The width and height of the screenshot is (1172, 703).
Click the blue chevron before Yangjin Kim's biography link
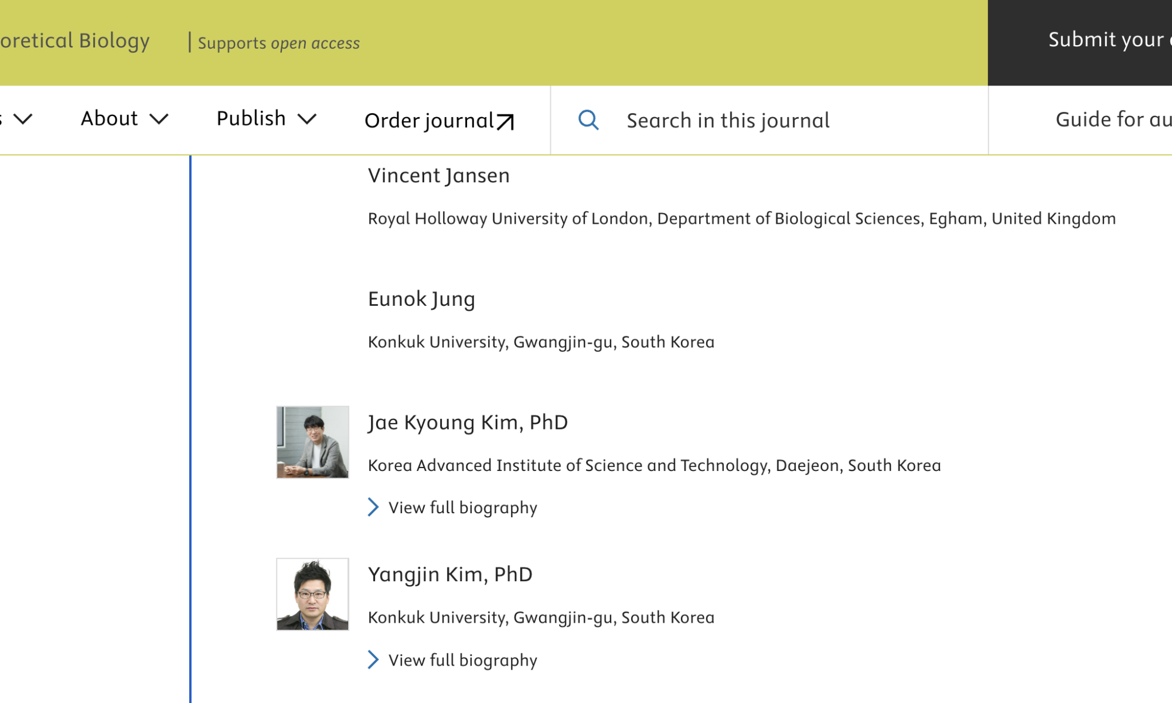point(373,660)
